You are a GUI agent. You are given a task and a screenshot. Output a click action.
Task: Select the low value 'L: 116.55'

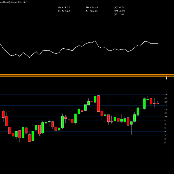click(x=92, y=11)
